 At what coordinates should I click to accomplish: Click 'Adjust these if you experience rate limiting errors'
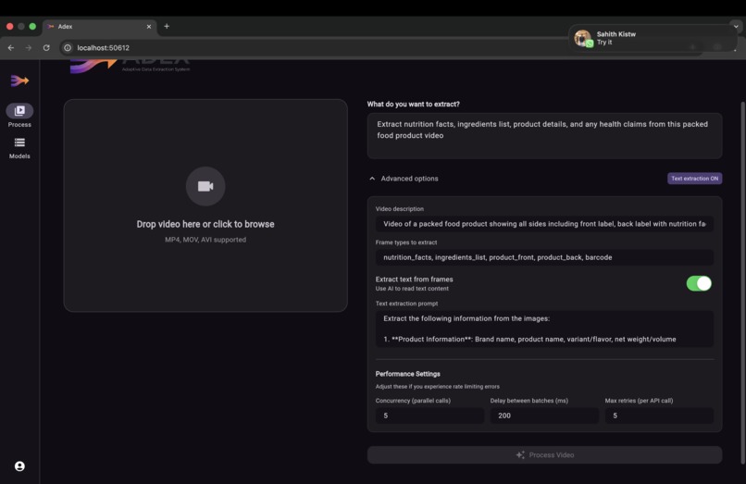438,387
